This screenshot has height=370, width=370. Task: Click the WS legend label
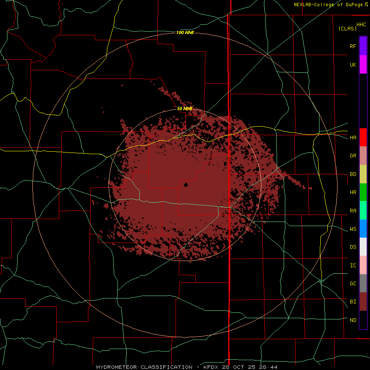[353, 229]
